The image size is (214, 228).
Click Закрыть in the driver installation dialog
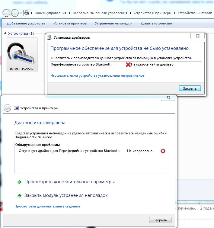click(190, 88)
